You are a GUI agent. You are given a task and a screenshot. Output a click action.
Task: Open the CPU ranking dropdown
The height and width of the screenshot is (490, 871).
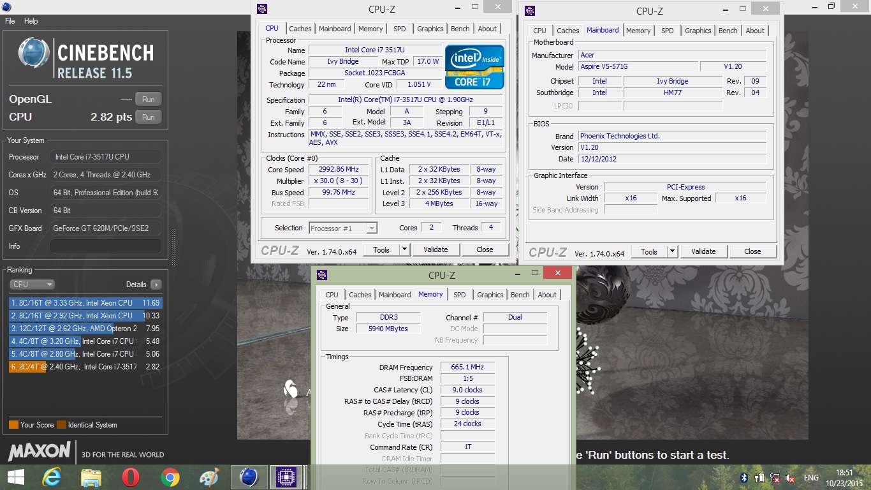(x=32, y=285)
